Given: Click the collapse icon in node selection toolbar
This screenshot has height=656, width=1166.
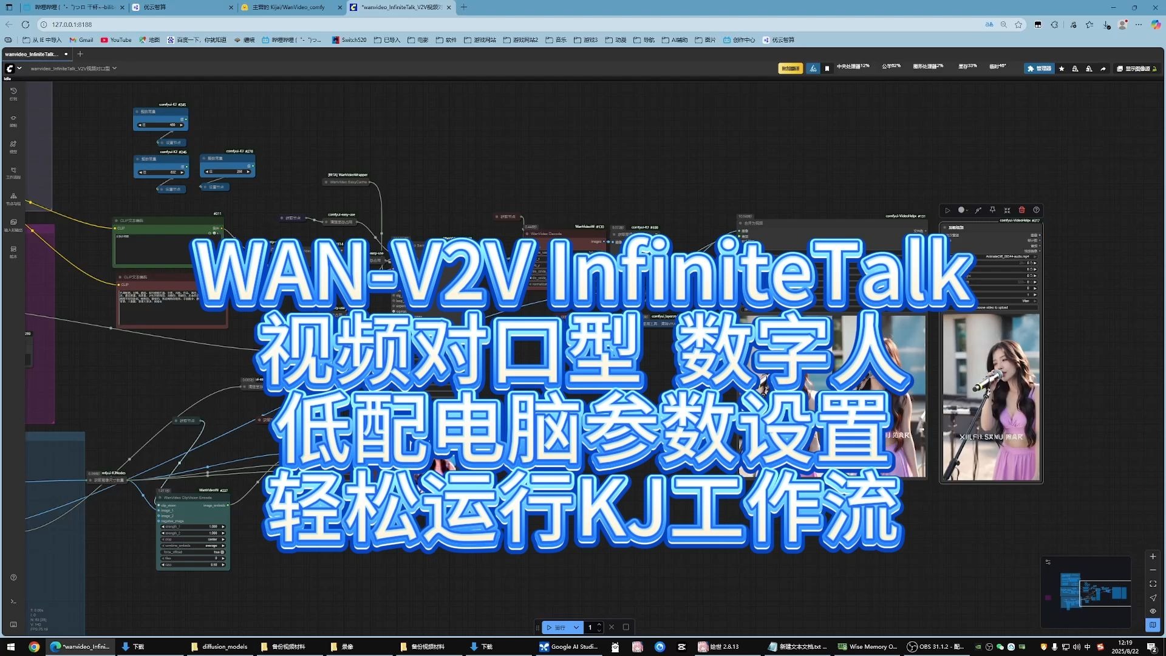Looking at the screenshot, I should [1007, 210].
